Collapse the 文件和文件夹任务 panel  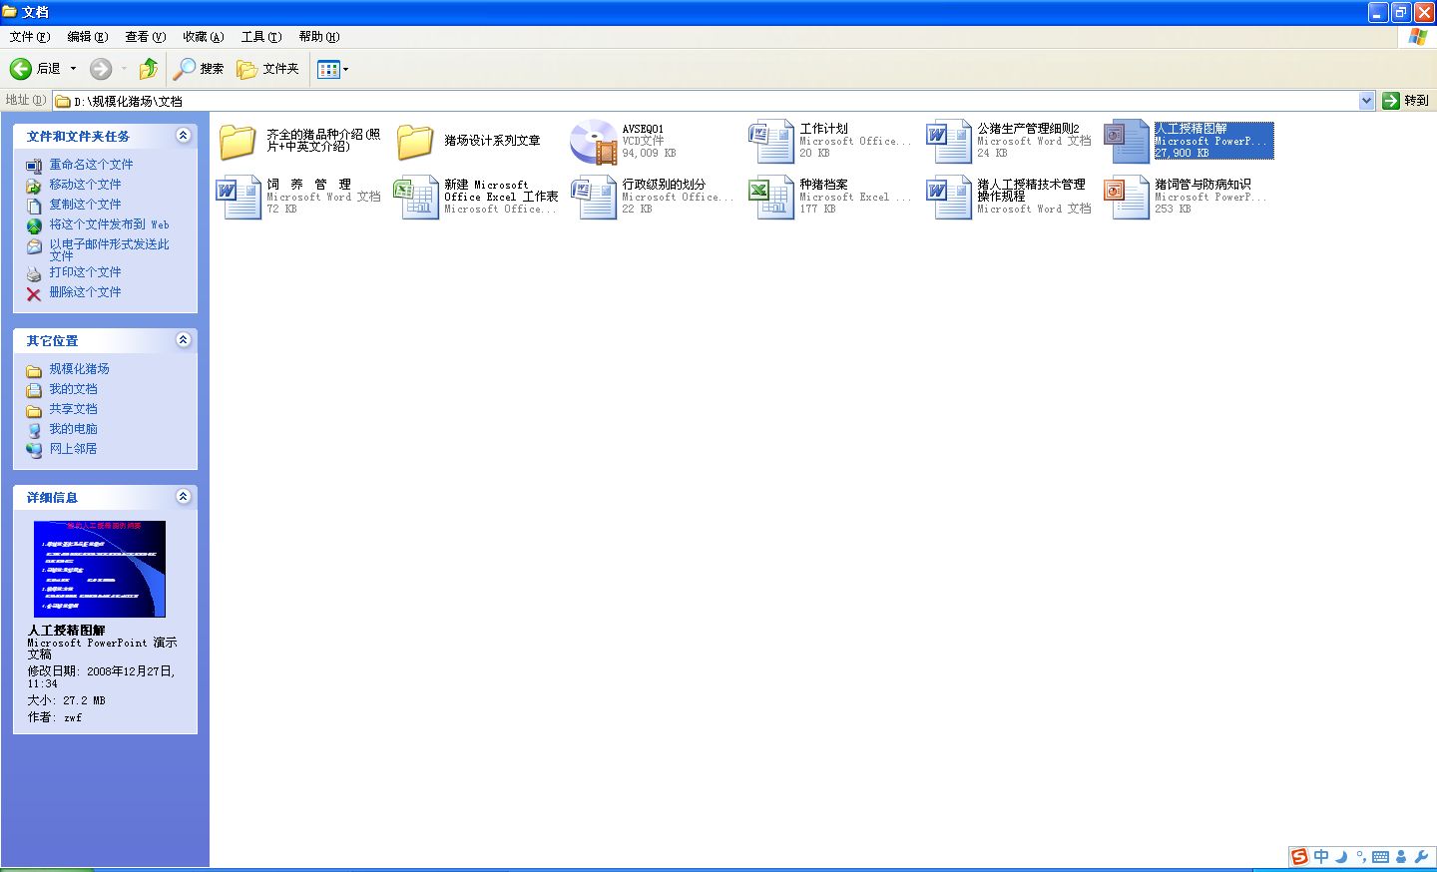183,136
